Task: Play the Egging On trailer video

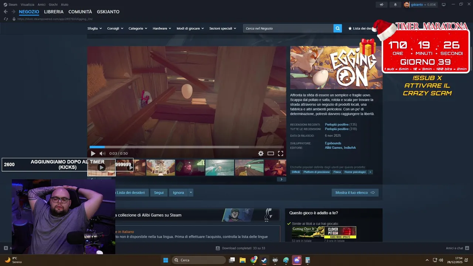Action: 93,153
